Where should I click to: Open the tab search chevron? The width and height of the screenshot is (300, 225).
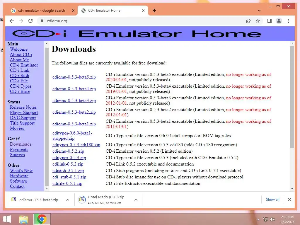coord(259,11)
